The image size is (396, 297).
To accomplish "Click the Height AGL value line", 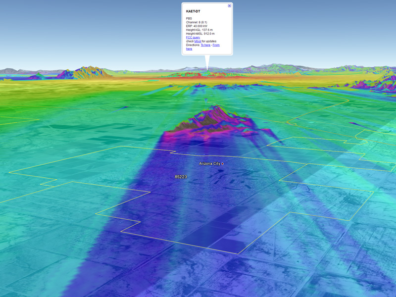I will tap(199, 30).
